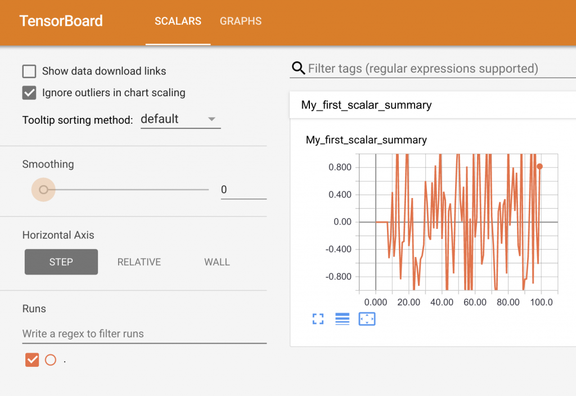Select STEP horizontal axis button

(61, 262)
